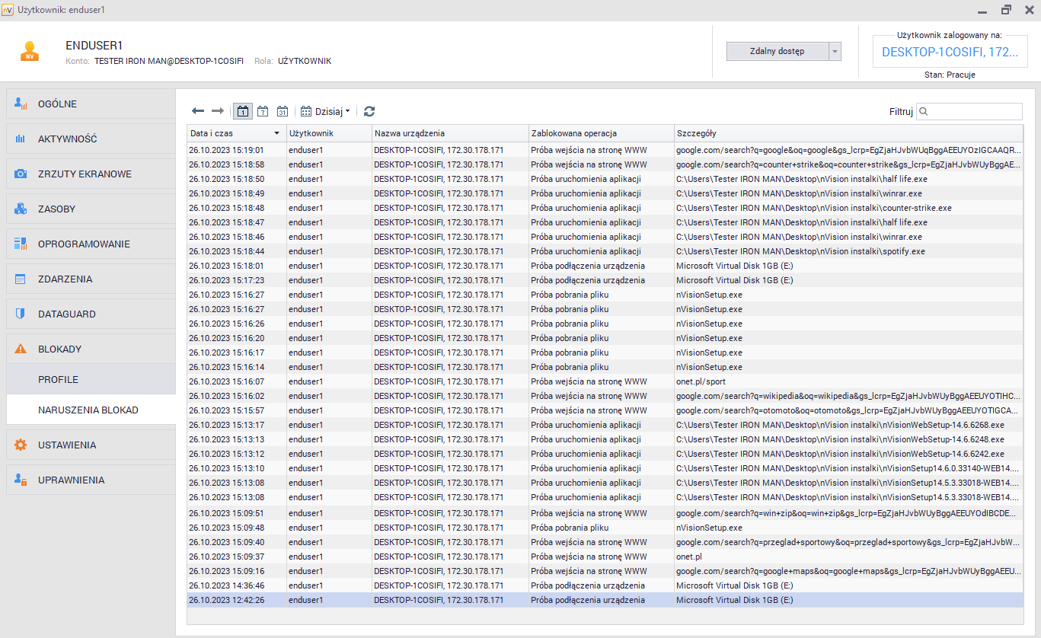1041x638 pixels.
Task: Select the wikipedia google search row
Action: point(605,396)
